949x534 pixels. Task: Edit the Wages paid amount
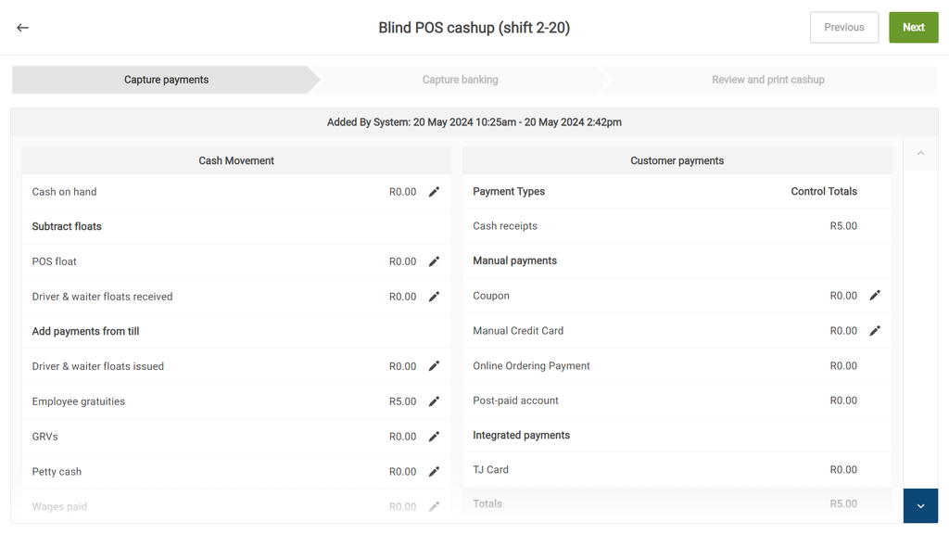[434, 506]
